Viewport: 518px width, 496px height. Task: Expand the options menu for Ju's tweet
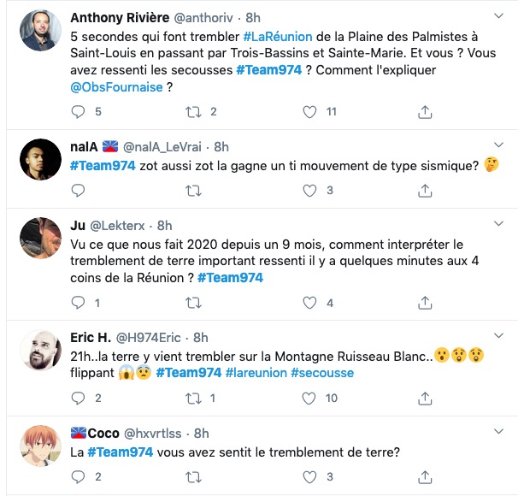tap(498, 226)
